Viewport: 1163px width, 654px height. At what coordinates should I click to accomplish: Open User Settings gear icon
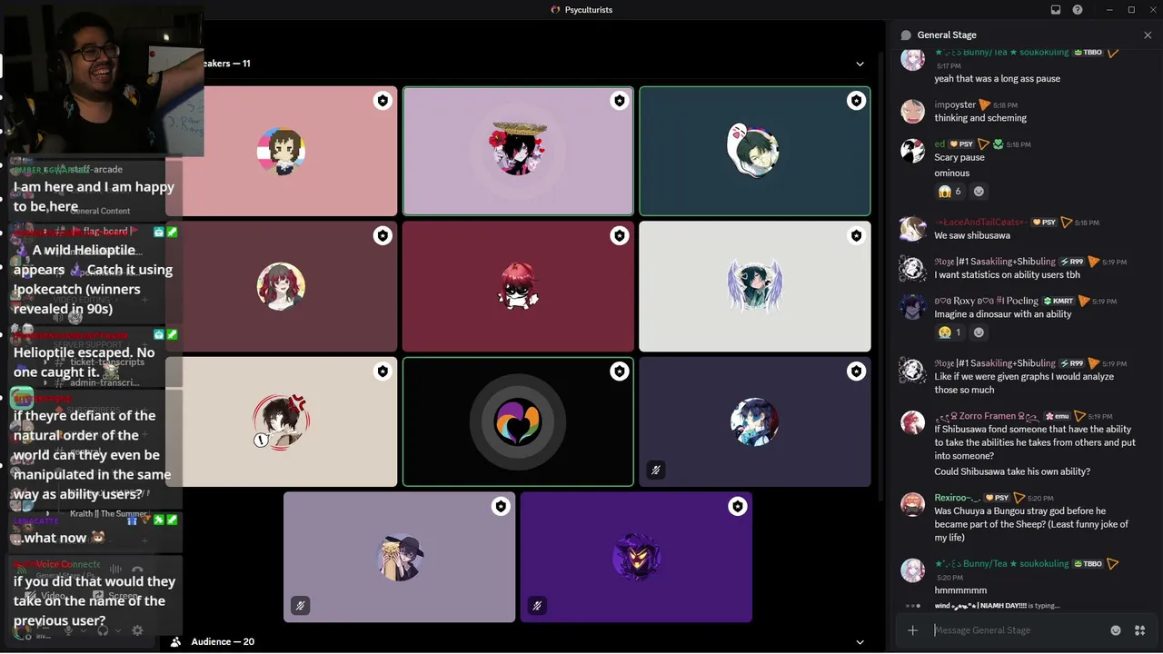coord(137,630)
